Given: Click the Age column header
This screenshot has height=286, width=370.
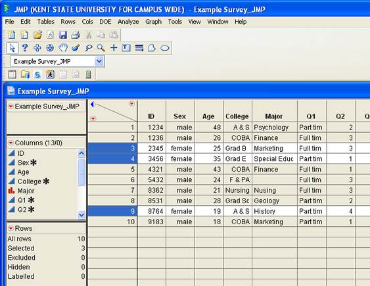Looking at the screenshot, I should point(209,111).
